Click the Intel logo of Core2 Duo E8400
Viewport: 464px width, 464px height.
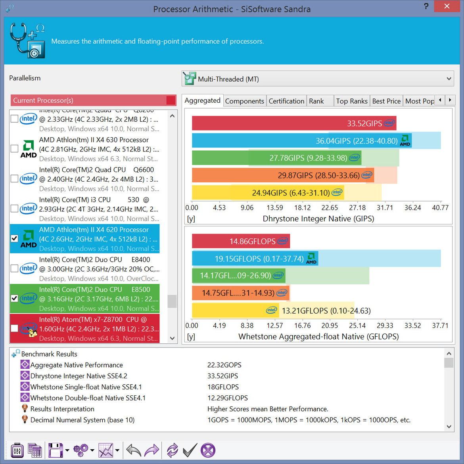click(x=29, y=268)
